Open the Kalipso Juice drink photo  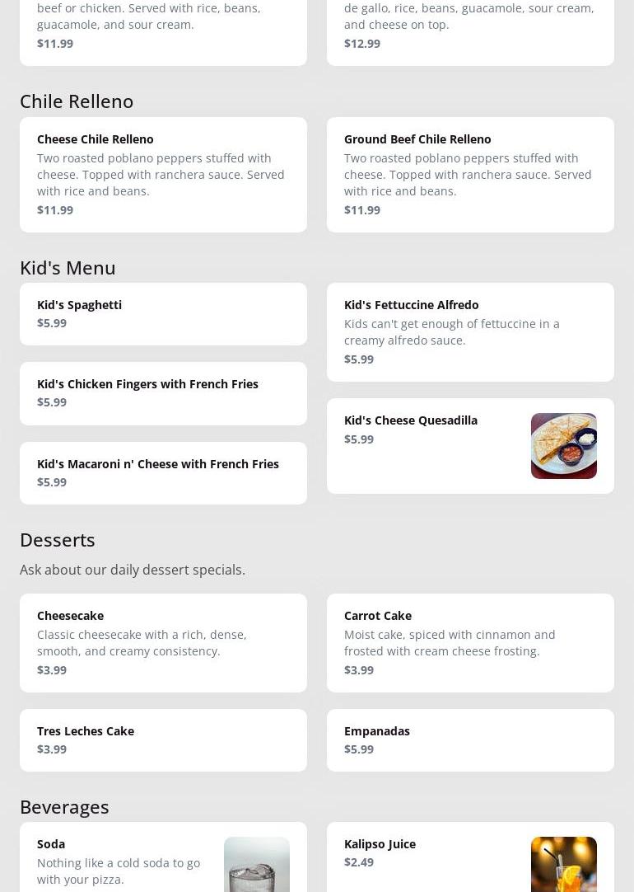click(563, 865)
